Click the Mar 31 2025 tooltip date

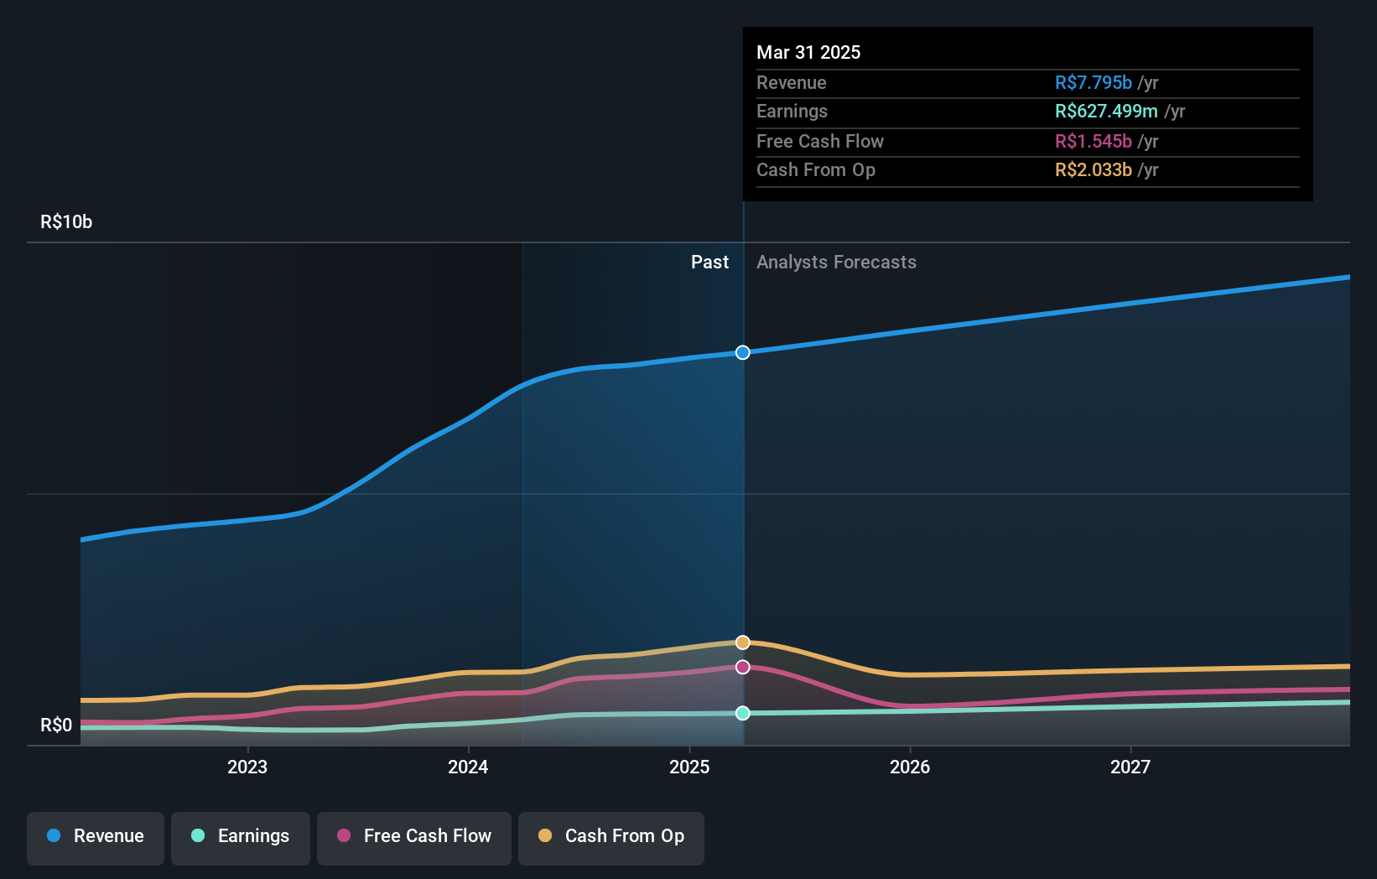[x=808, y=52]
